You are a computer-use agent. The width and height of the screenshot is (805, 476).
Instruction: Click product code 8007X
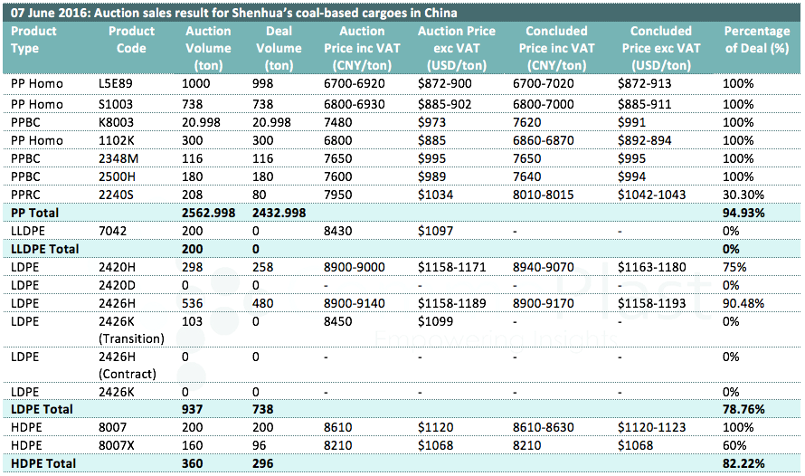(x=117, y=445)
